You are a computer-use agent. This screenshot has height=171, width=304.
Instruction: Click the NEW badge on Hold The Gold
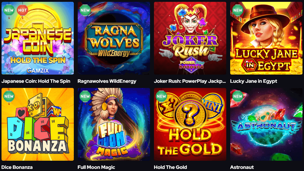pos(161,96)
